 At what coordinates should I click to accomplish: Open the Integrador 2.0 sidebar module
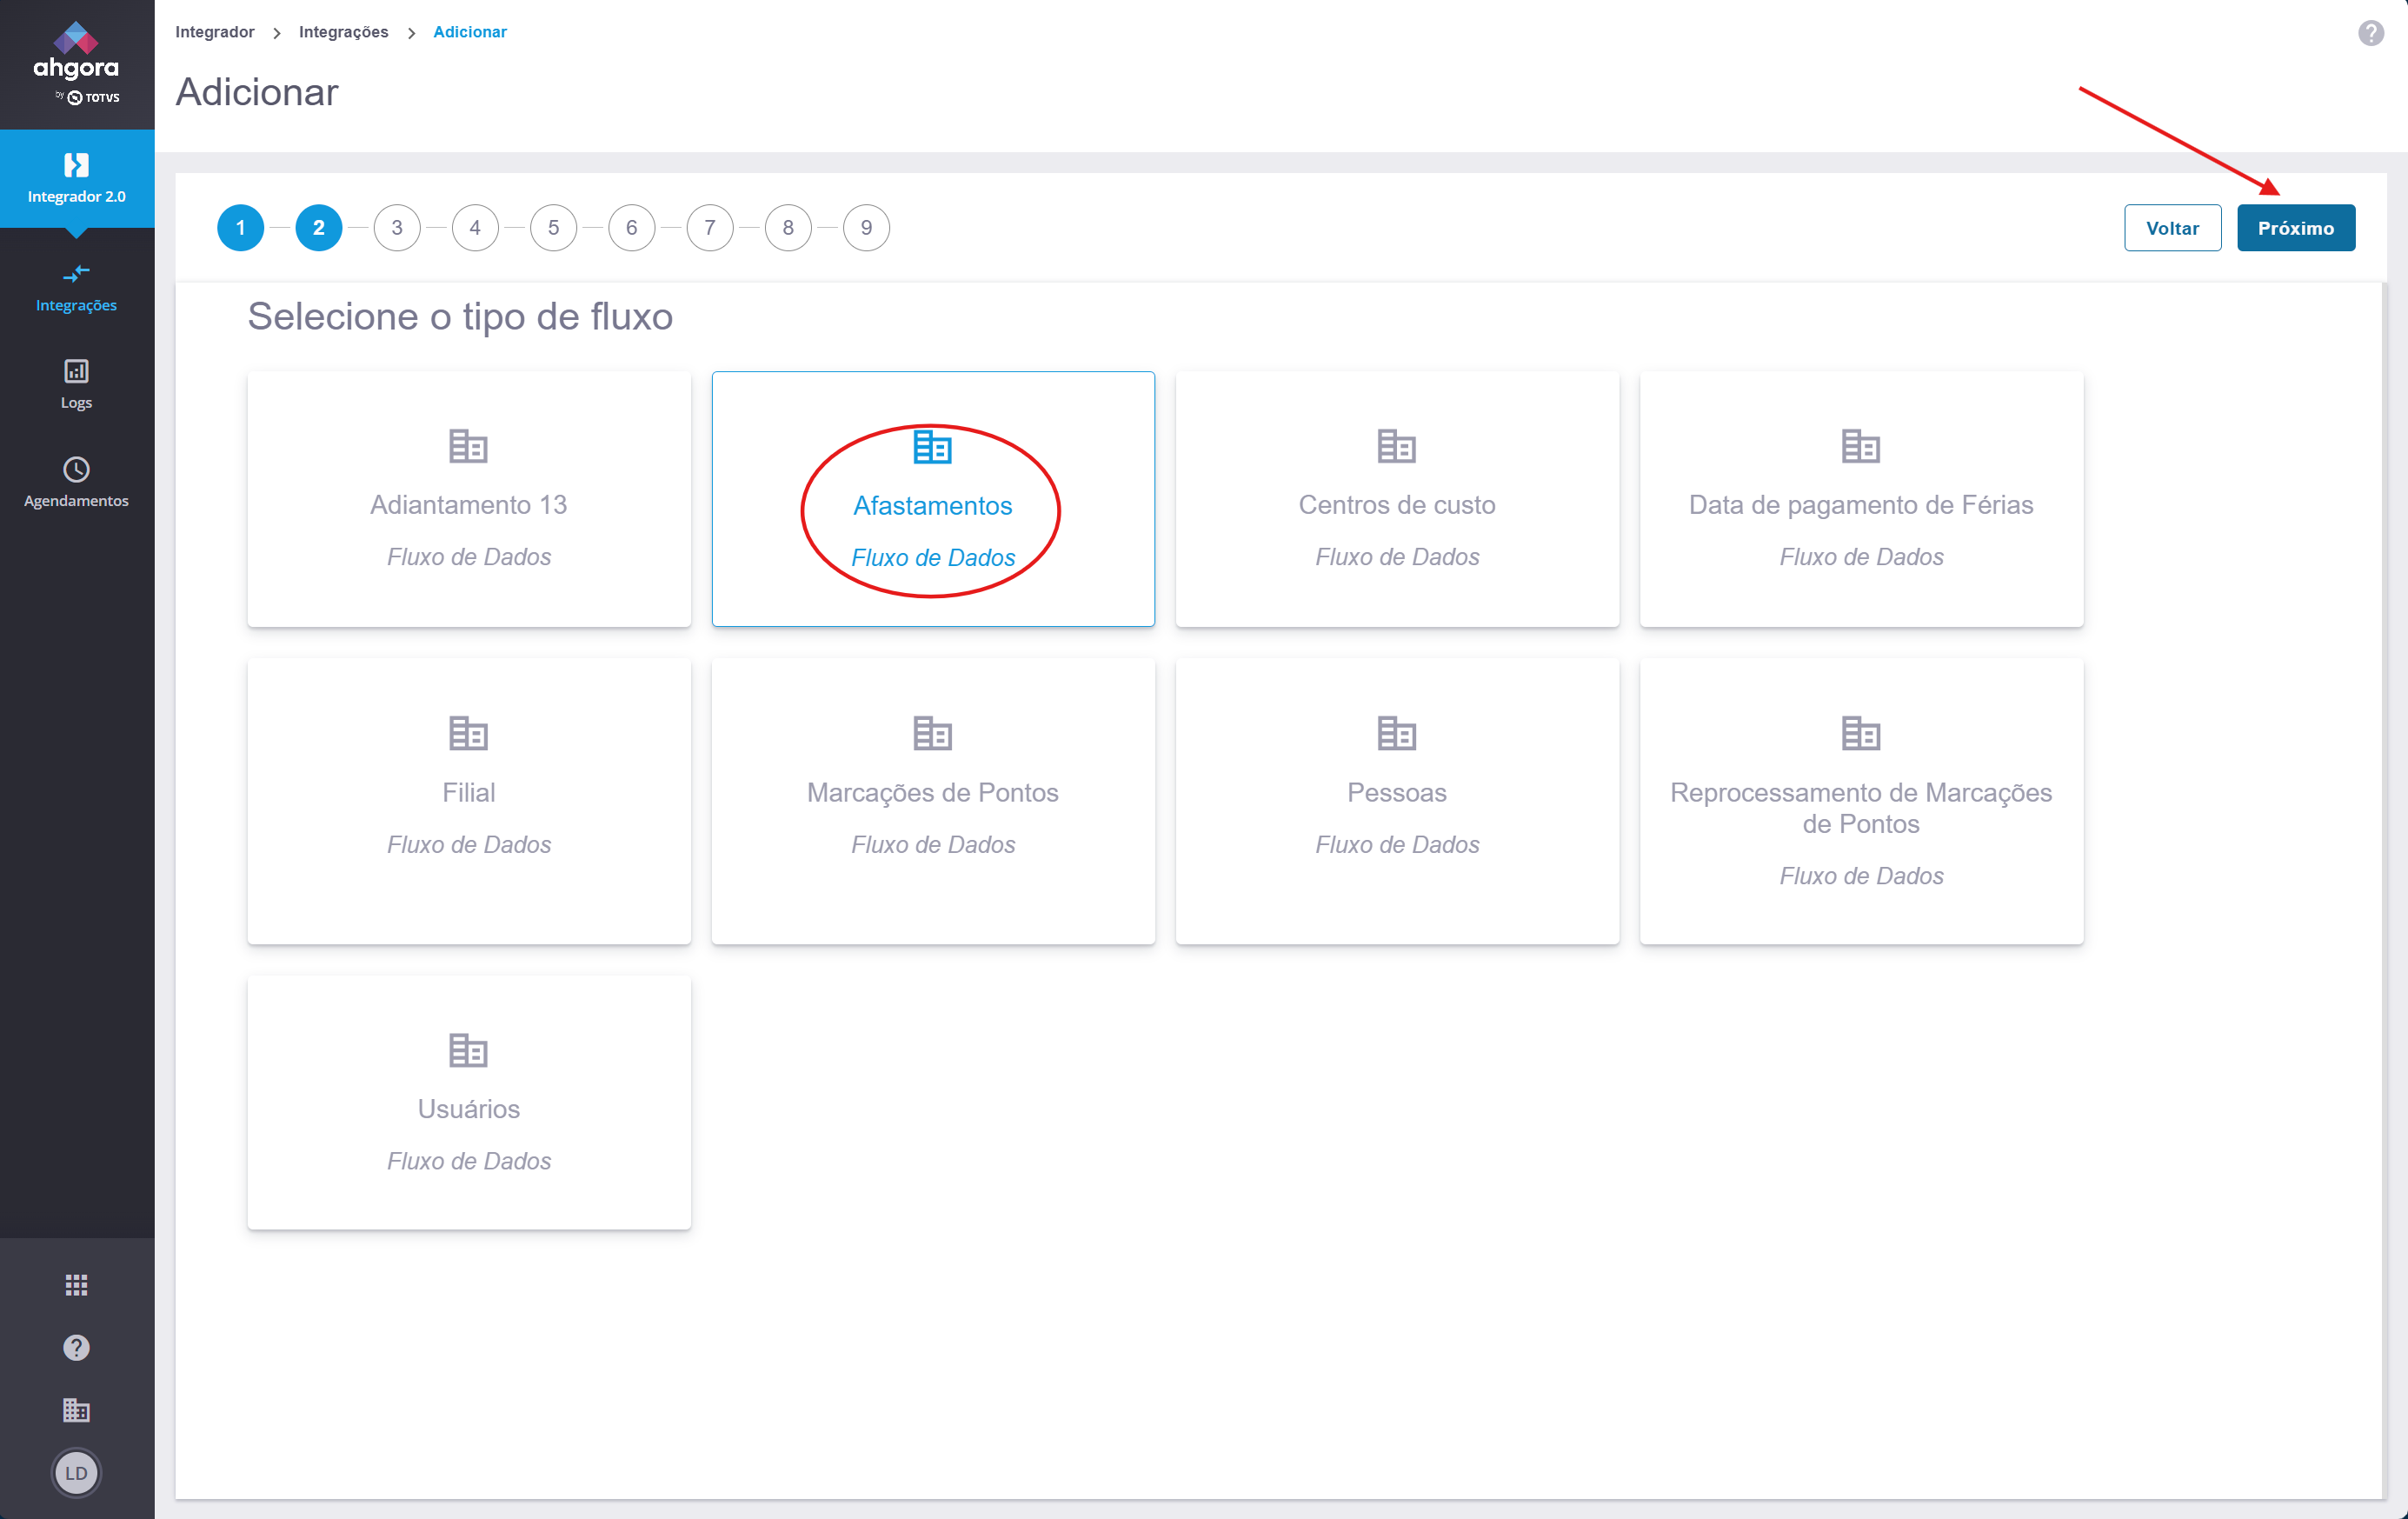(76, 178)
